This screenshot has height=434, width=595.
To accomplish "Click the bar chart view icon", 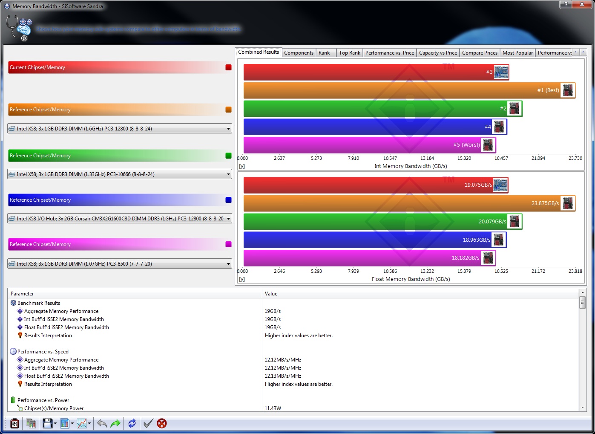I will tap(65, 423).
